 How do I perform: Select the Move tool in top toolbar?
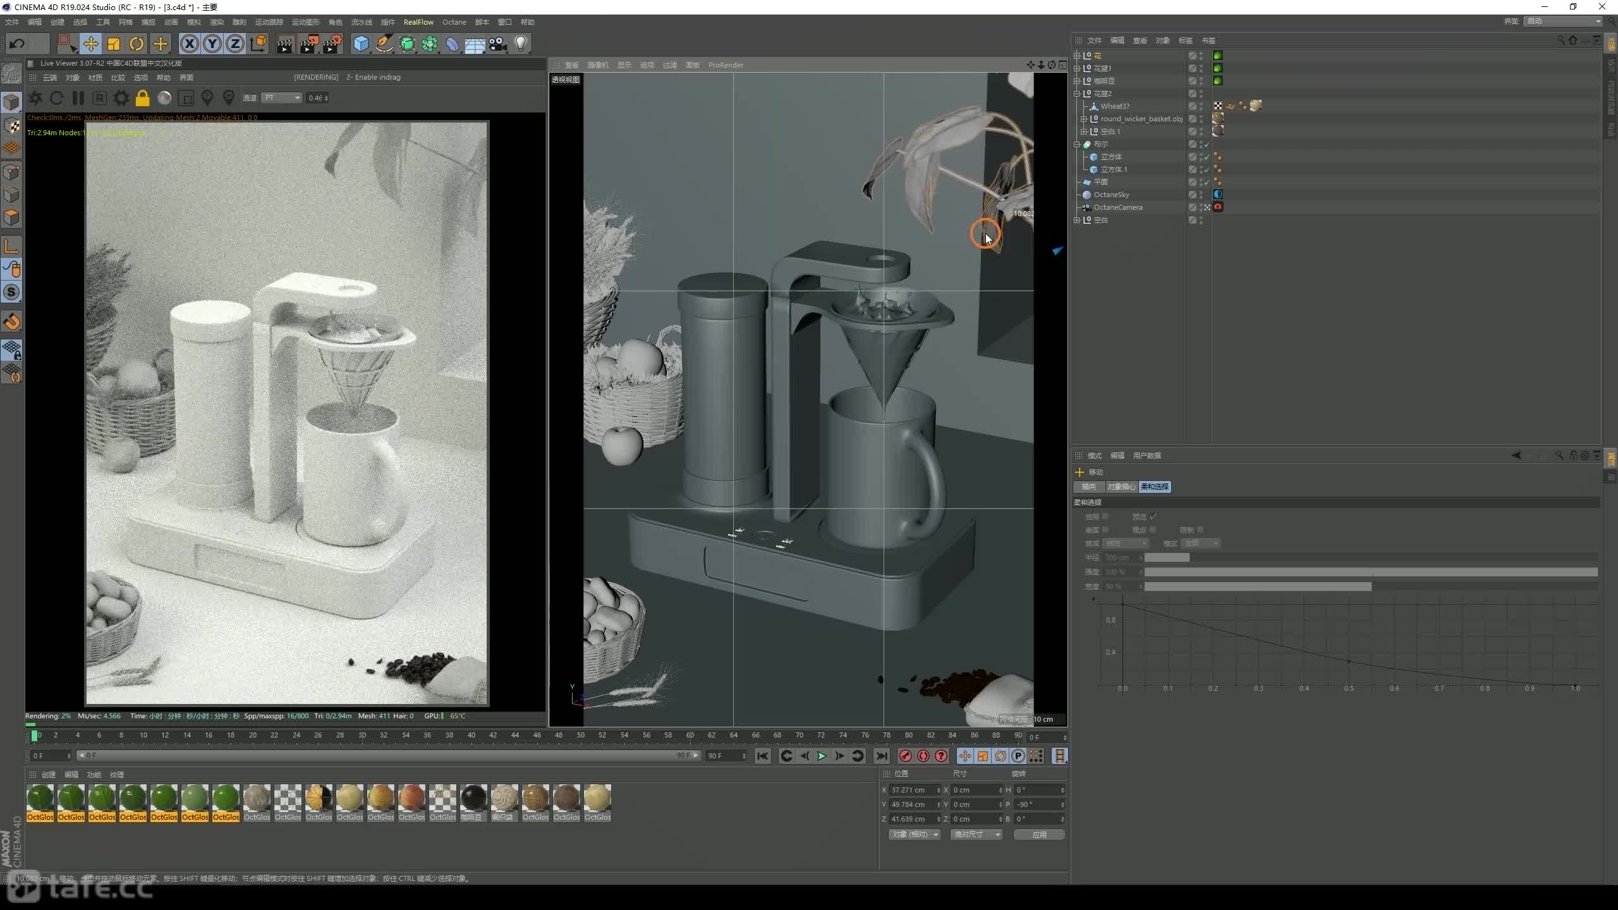(91, 44)
